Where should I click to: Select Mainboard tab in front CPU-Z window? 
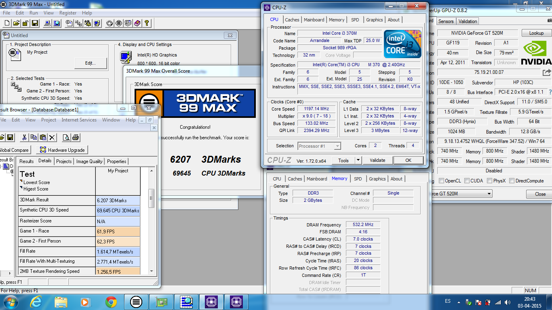coord(314,20)
